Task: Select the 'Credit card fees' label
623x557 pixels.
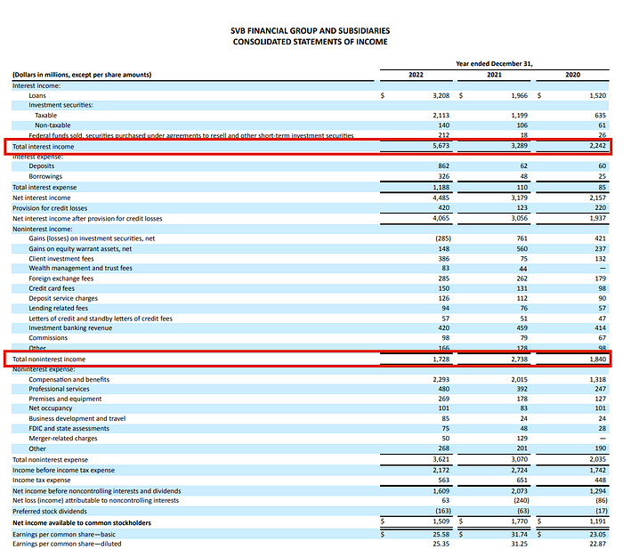Action: click(x=52, y=288)
